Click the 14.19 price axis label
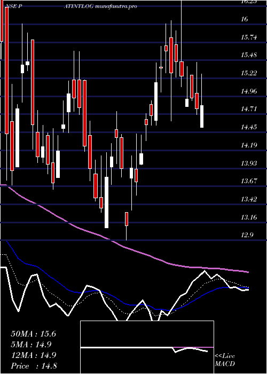Image resolution: width=267 pixels, height=374 pixels. tap(249, 145)
